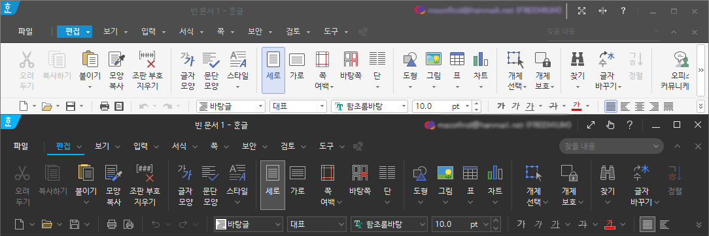
Task: Click 개체 선택 icon in dark window
Action: (534, 173)
